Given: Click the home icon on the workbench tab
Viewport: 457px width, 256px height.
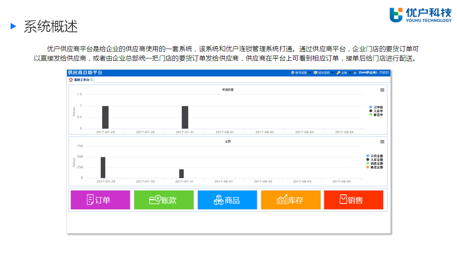Looking at the screenshot, I should pyautogui.click(x=71, y=80).
